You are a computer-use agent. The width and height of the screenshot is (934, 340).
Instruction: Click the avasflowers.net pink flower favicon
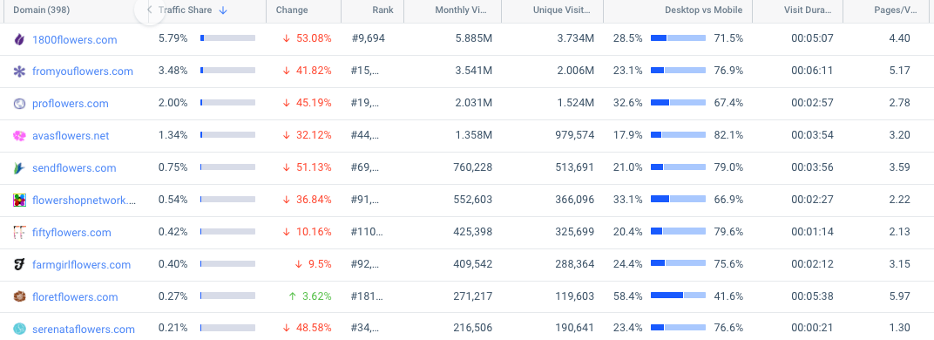coord(20,136)
